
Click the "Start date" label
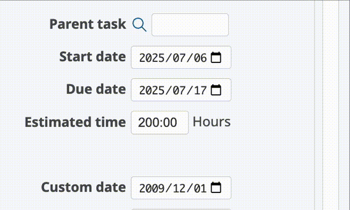click(92, 57)
